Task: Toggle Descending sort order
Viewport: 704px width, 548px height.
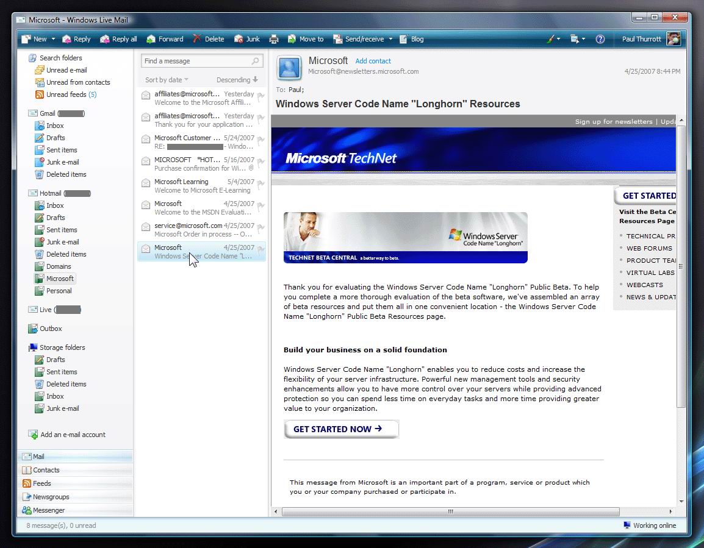Action: (237, 80)
